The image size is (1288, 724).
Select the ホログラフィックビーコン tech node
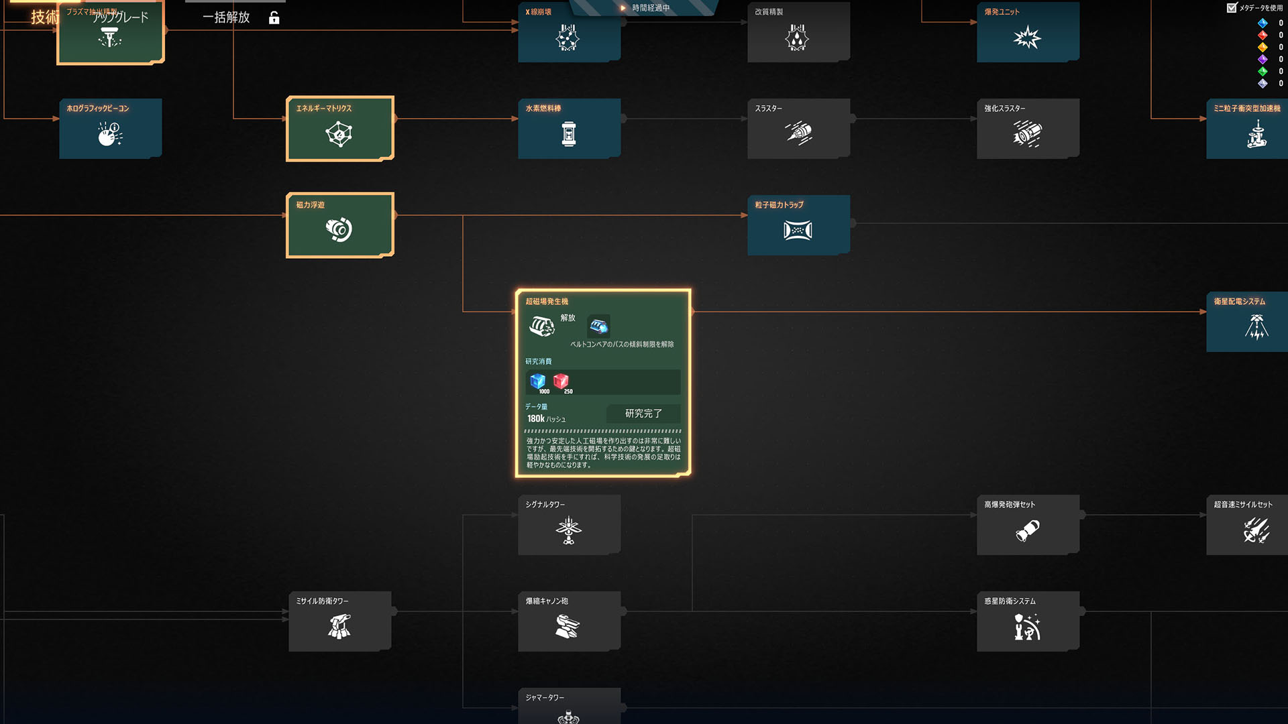(110, 129)
